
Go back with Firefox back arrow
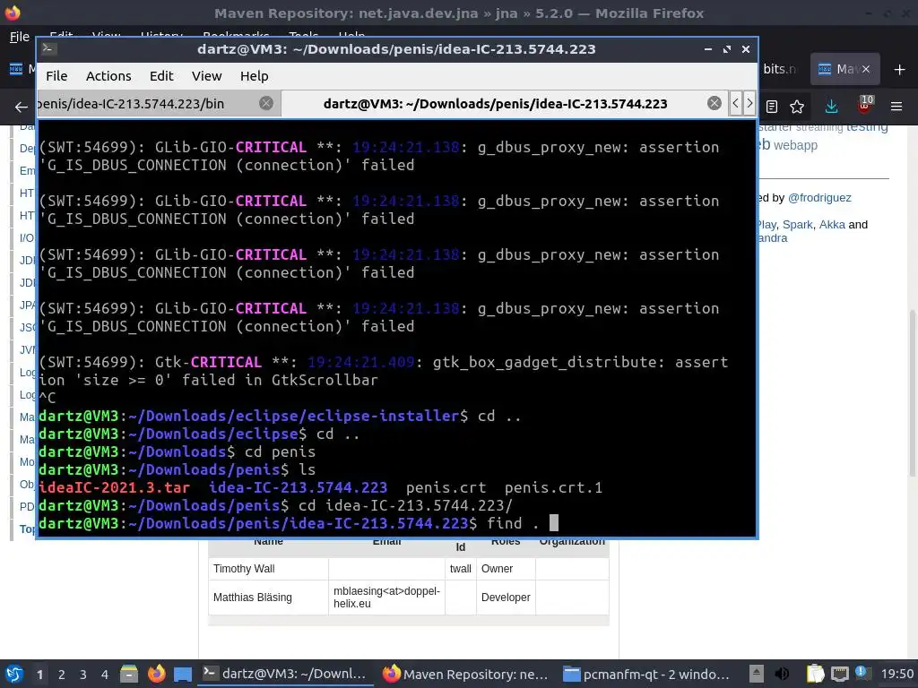coord(22,107)
